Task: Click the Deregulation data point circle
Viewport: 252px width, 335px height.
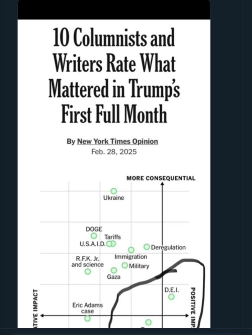Action: [x=147, y=247]
